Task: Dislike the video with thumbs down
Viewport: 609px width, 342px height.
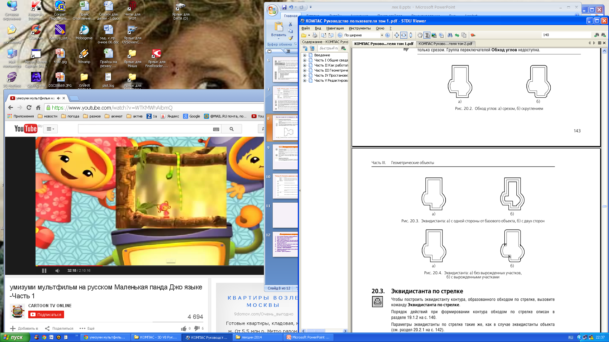Action: click(x=197, y=328)
